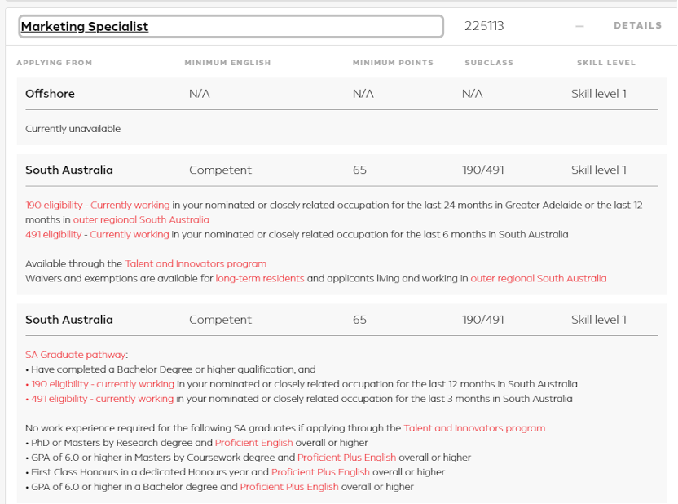Select the Offshore row heading

click(50, 94)
